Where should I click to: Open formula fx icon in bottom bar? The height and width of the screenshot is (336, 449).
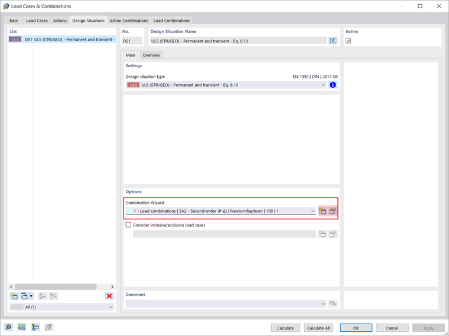click(x=48, y=327)
